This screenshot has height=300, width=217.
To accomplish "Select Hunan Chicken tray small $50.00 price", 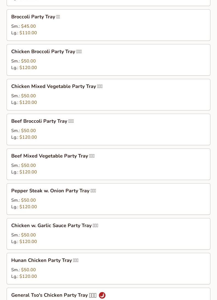I will [x=28, y=270].
